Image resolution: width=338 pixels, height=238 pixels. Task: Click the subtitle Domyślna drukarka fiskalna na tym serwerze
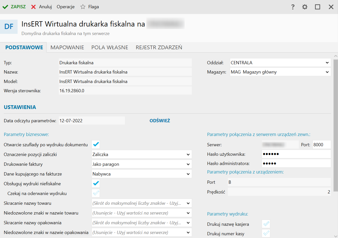tap(65, 33)
